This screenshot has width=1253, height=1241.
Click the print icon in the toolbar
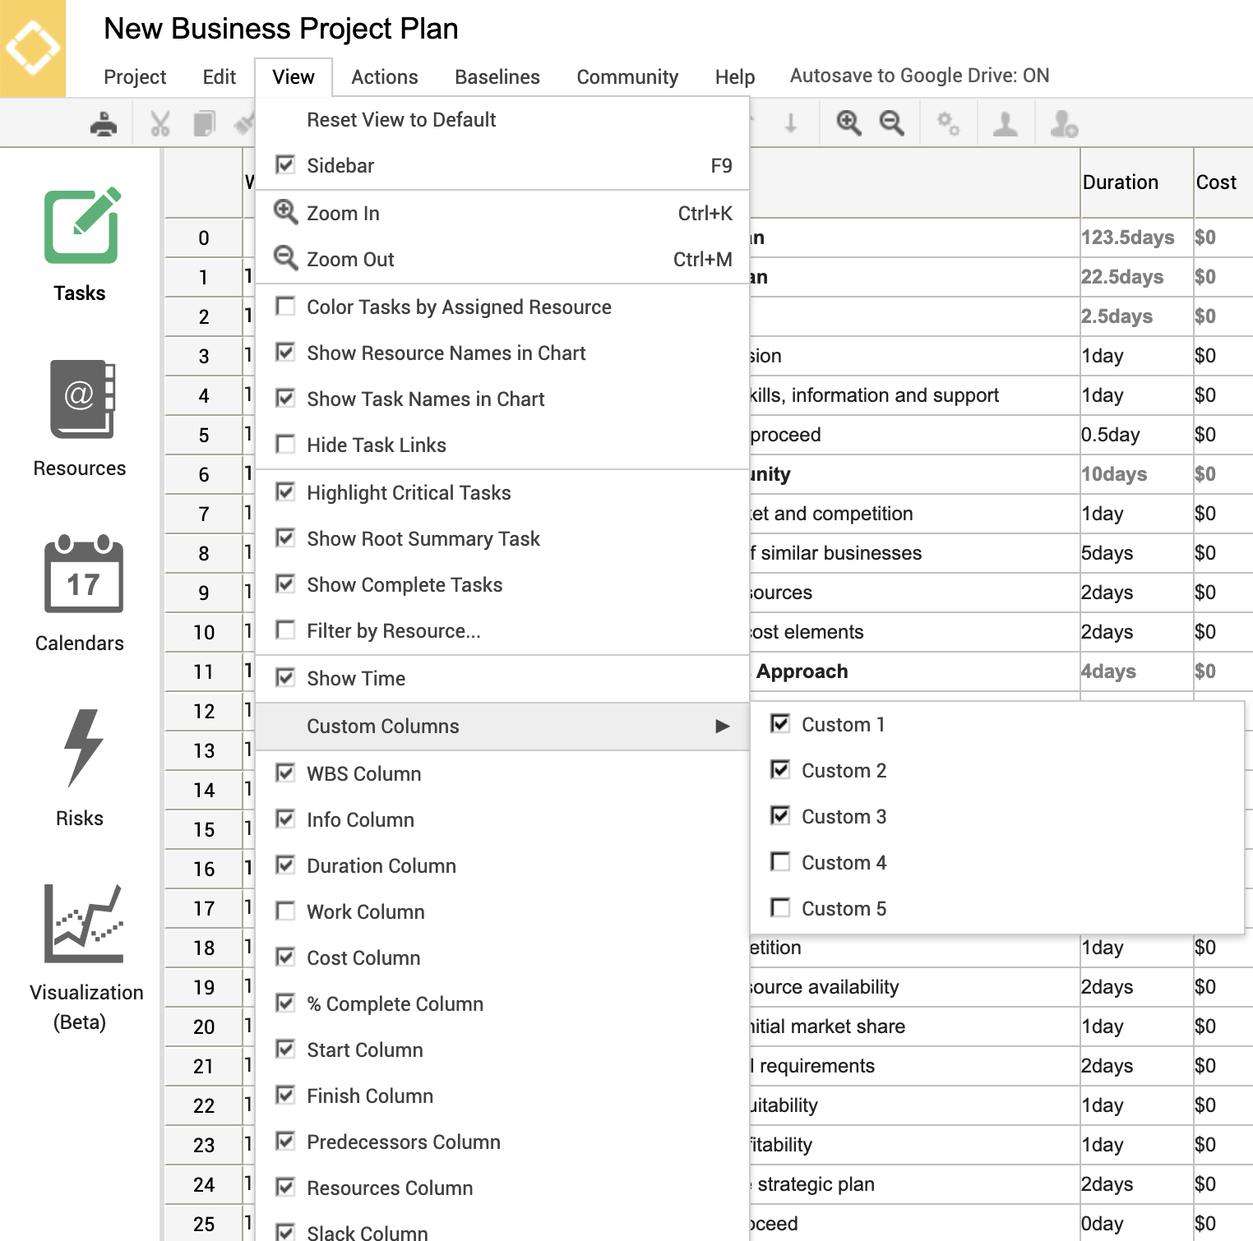[104, 124]
